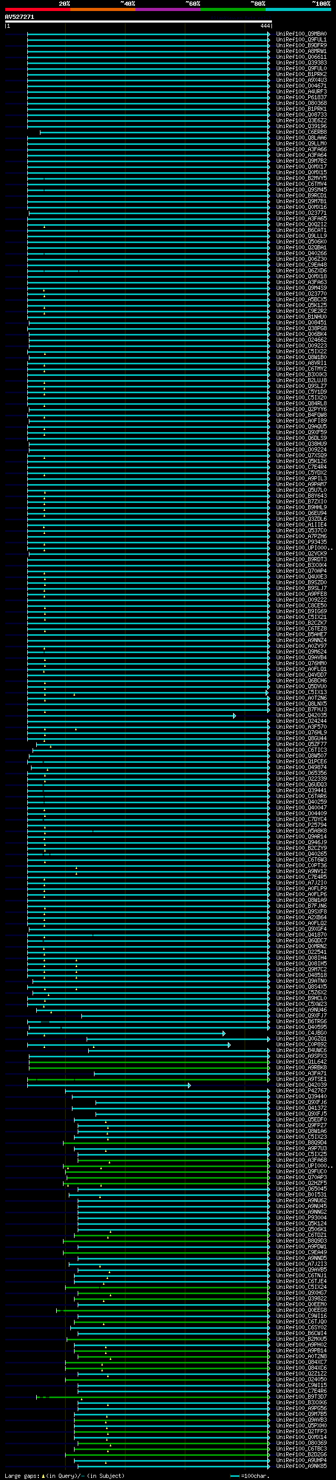Click the red 20% legend color bar
Viewport: 336px width, 1480px height.
37,9
